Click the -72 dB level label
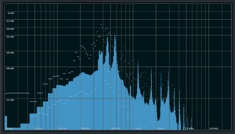Viewport: 235px width, 134px height. click(x=10, y=100)
